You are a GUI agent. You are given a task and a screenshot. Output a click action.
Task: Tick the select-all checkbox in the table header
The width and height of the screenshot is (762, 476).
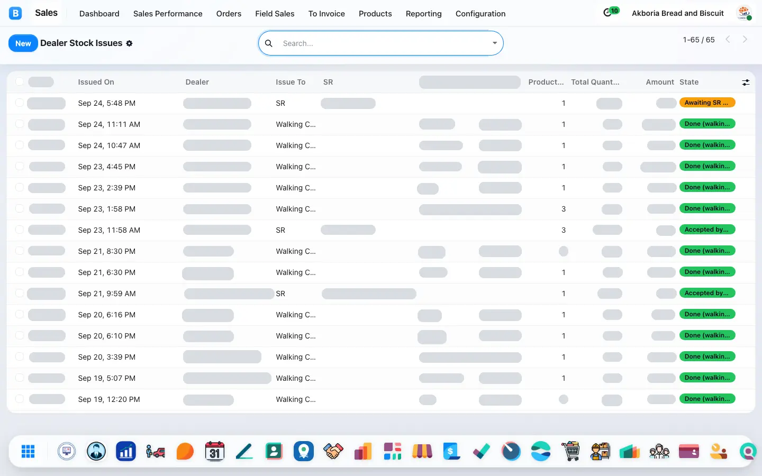pos(20,81)
